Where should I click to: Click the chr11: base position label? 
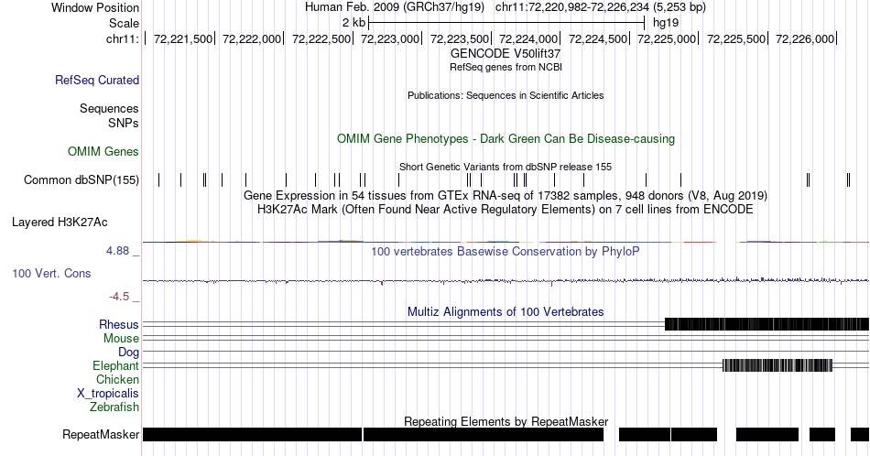coord(122,38)
